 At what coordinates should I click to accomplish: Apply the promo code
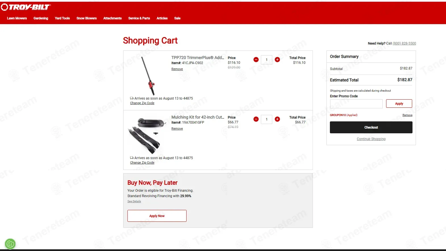click(x=399, y=104)
